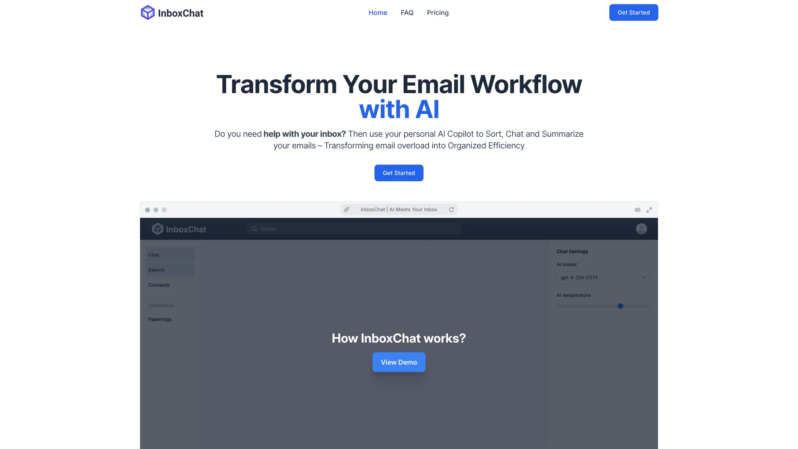Click the Automations sidebar icon
The image size is (798, 449).
click(160, 305)
